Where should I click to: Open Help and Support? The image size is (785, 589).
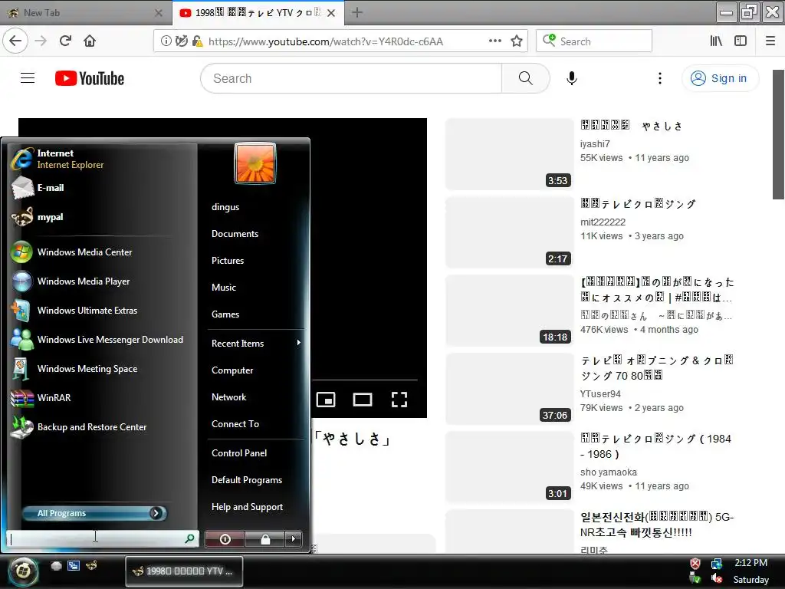[247, 507]
